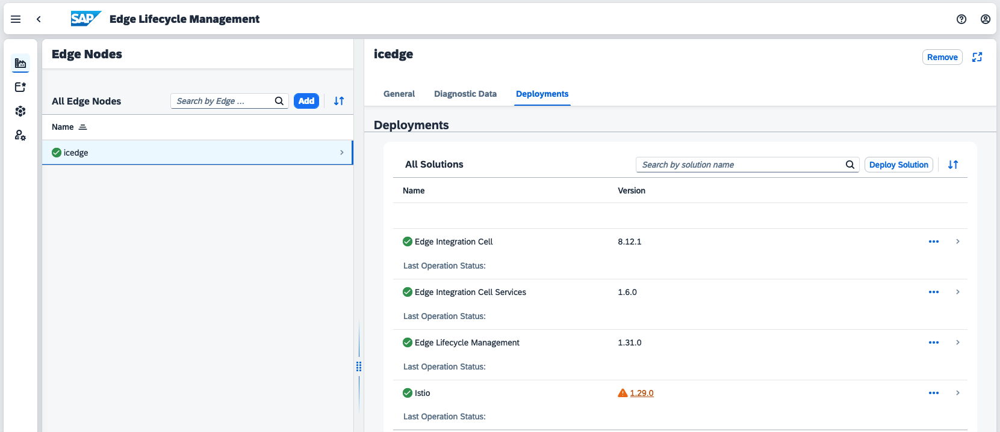Open the user settings icon in sidebar
The width and height of the screenshot is (1000, 432).
20,135
